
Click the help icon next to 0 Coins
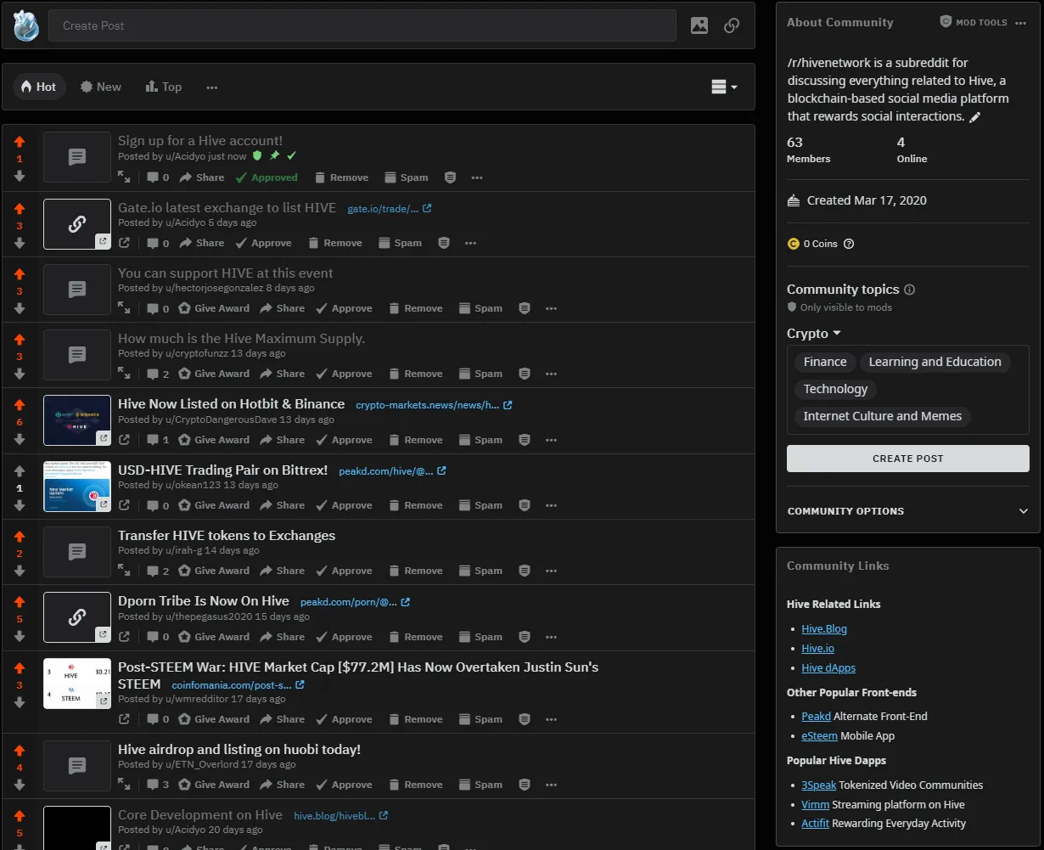[849, 244]
